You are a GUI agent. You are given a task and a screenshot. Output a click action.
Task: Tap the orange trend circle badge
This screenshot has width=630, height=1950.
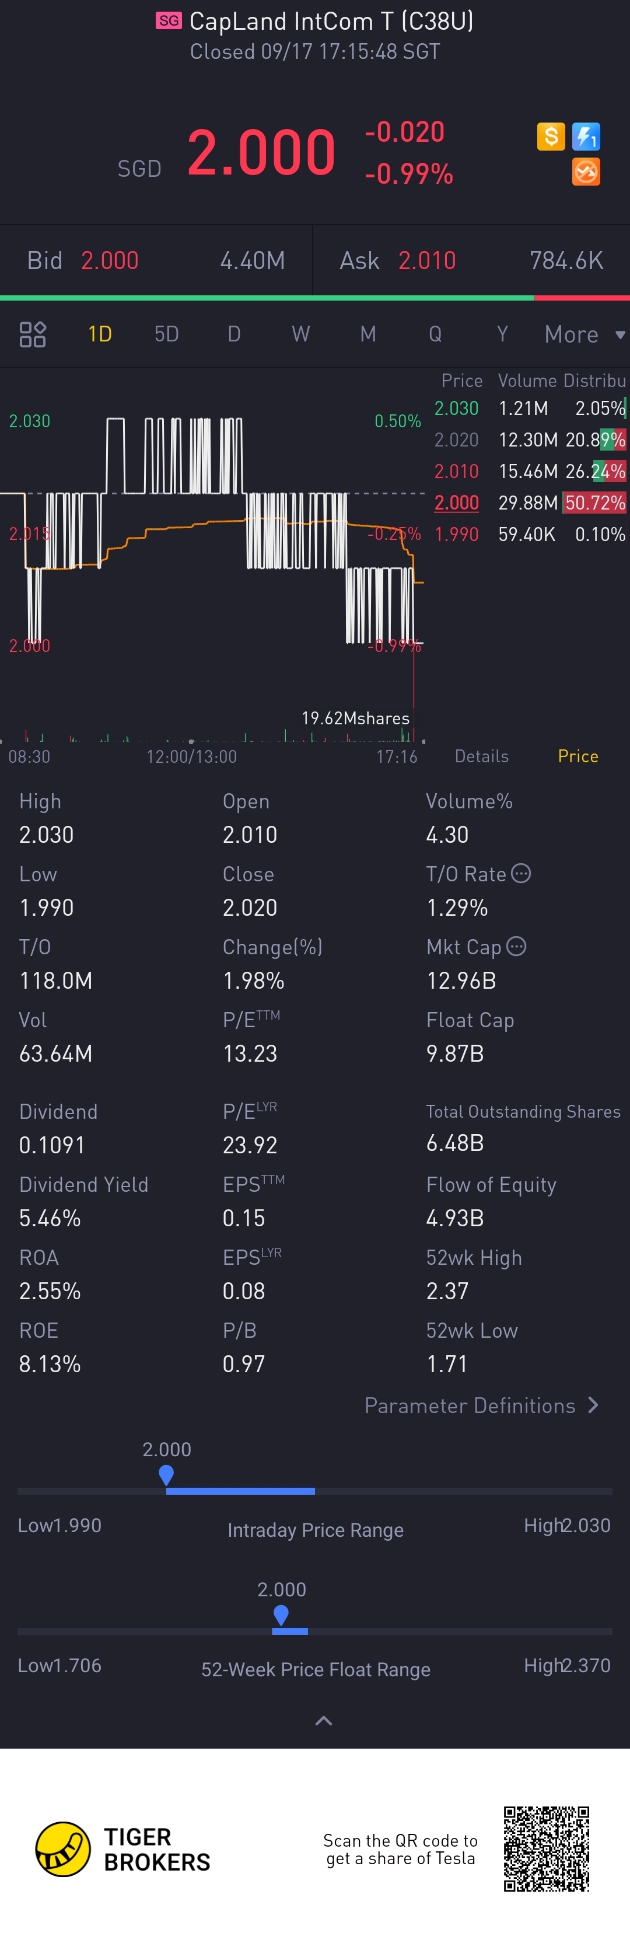click(x=586, y=172)
